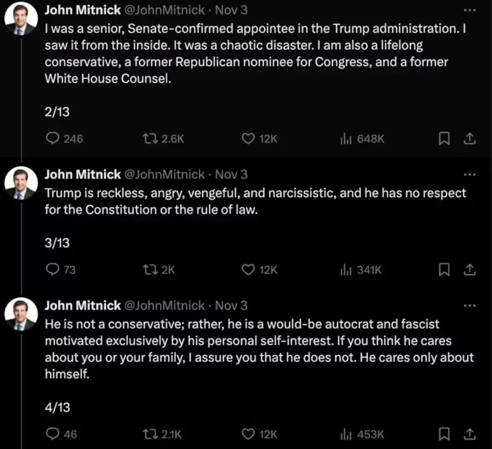Share the 3/13 tweet

click(469, 270)
